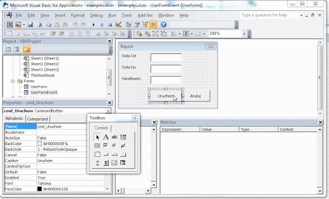Open the 100% zoom dropdown
This screenshot has height=199, width=329.
[x=244, y=33]
